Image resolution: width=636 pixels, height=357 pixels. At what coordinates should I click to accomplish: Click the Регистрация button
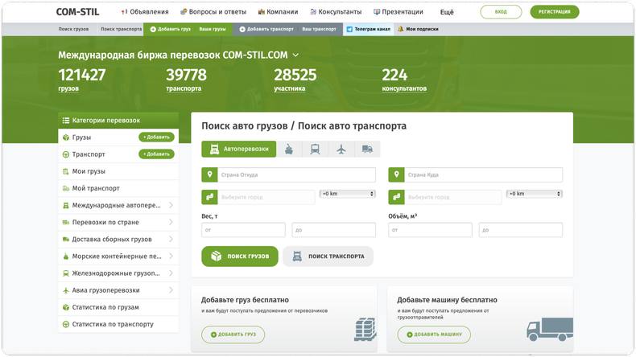pos(554,12)
